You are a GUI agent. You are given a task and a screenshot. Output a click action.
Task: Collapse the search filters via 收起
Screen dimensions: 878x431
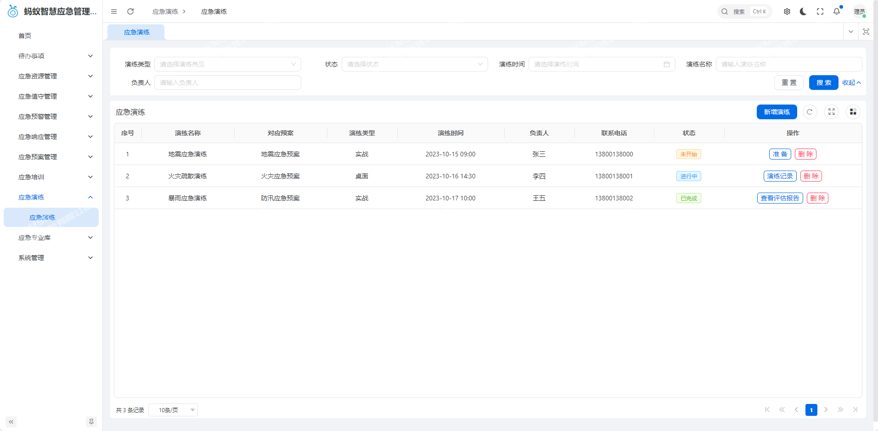coord(851,83)
